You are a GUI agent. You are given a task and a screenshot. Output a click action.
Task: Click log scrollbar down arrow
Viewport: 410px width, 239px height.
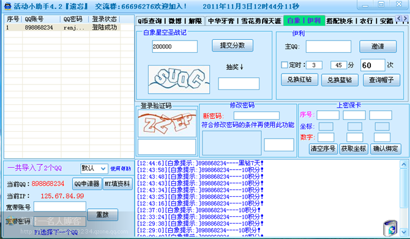tap(404, 232)
